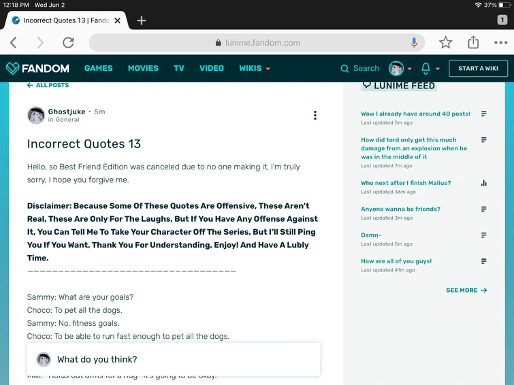
Task: Open a new tab with plus icon
Action: (x=142, y=20)
